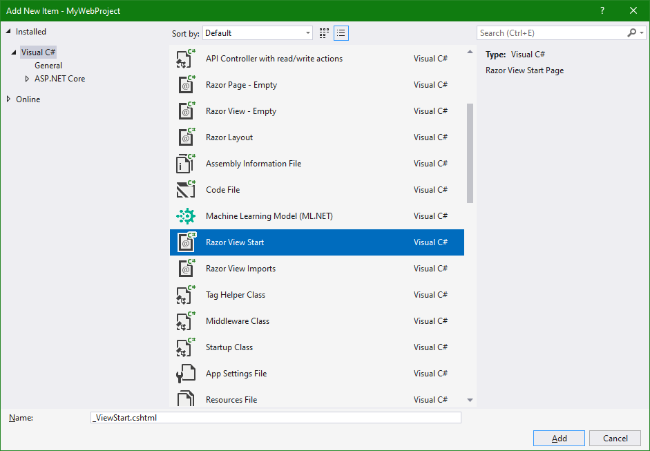Click the Assembly Information File icon
The width and height of the screenshot is (650, 451).
click(186, 164)
